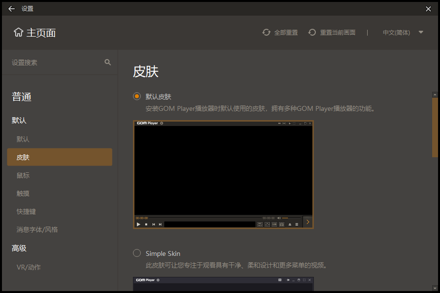440x293 pixels.
Task: Select the 默认皮肤 radio button
Action: coord(137,96)
